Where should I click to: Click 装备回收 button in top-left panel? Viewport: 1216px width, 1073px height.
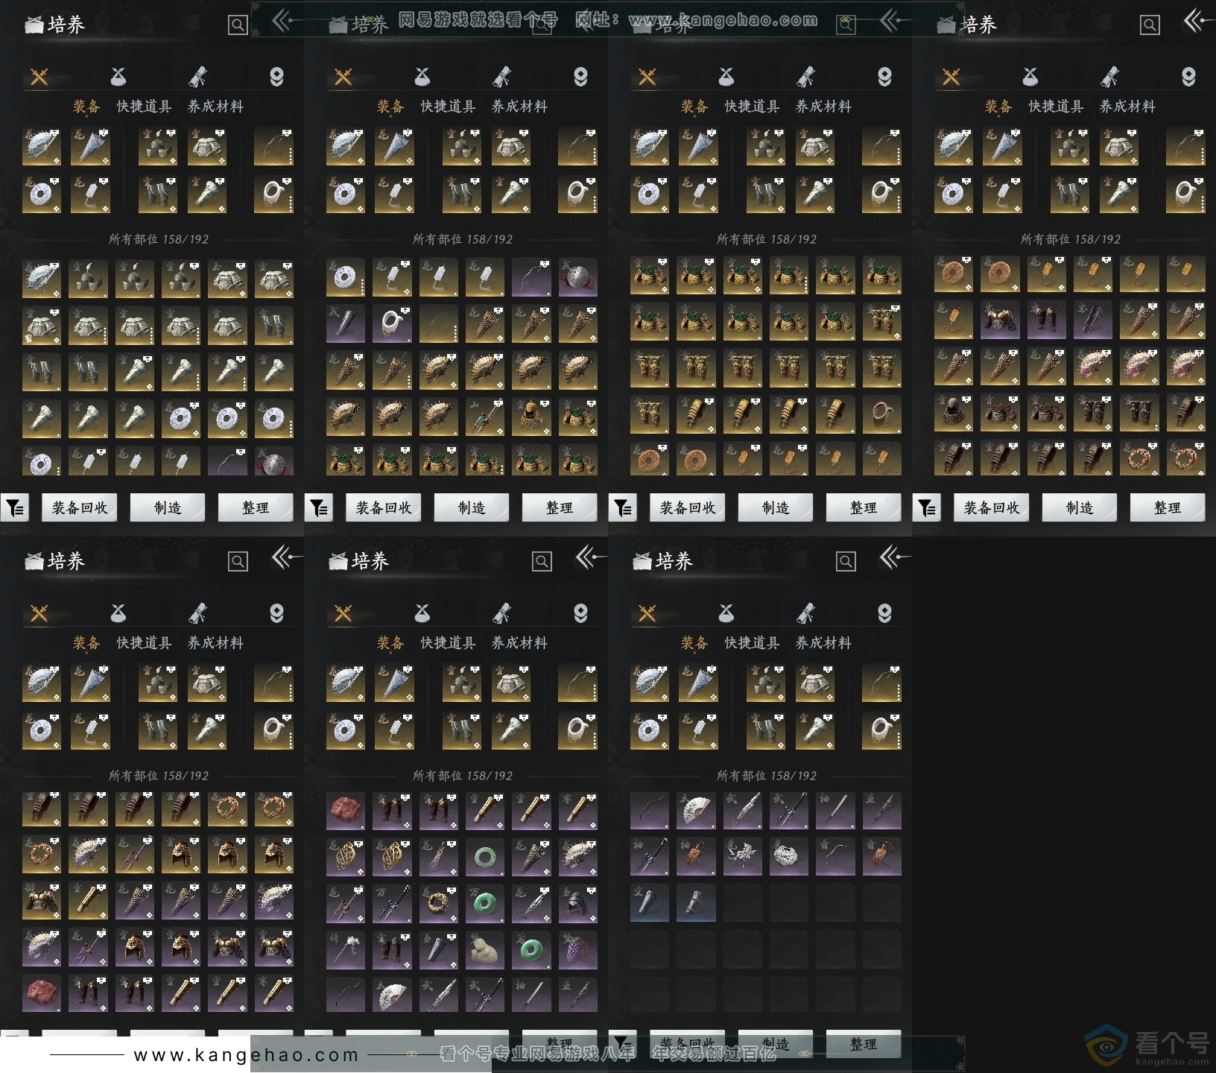80,508
